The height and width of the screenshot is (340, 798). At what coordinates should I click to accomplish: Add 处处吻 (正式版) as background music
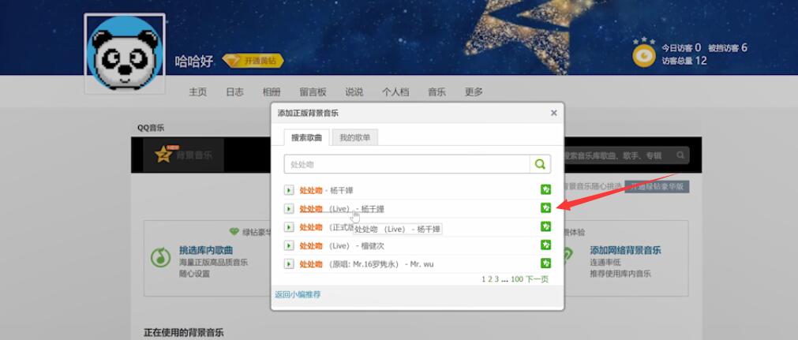tap(545, 226)
